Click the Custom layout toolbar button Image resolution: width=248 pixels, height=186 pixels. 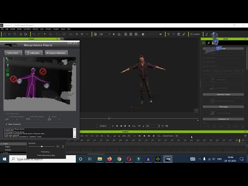coord(195,34)
